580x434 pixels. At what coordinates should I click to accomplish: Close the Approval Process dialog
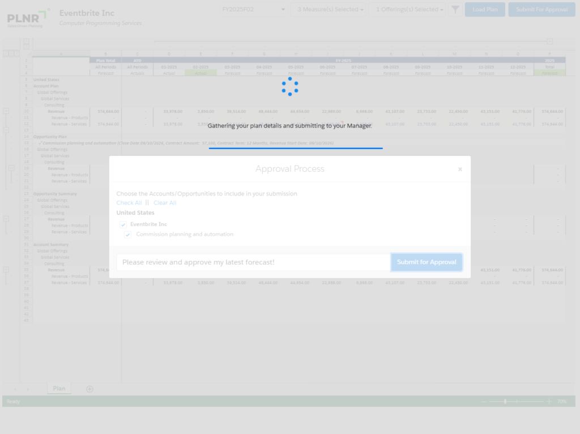[x=460, y=169]
